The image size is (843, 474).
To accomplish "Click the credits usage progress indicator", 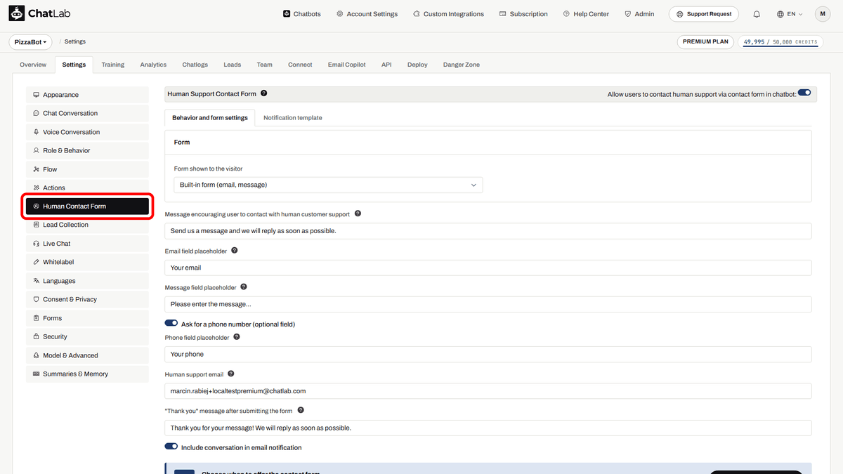I will (780, 42).
